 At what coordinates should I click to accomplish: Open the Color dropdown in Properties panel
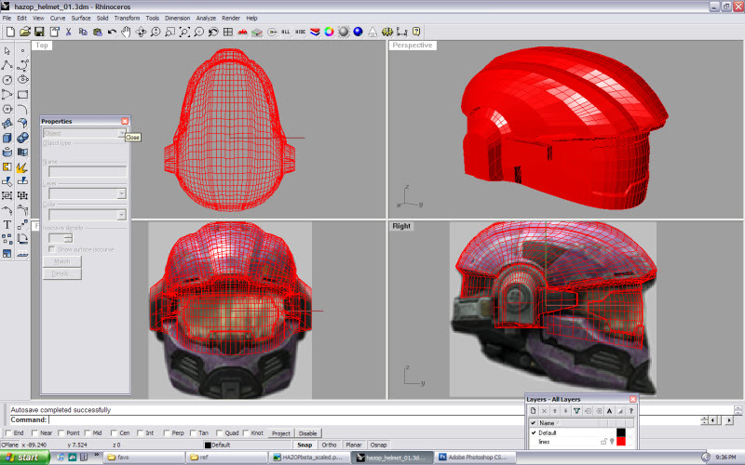[122, 215]
